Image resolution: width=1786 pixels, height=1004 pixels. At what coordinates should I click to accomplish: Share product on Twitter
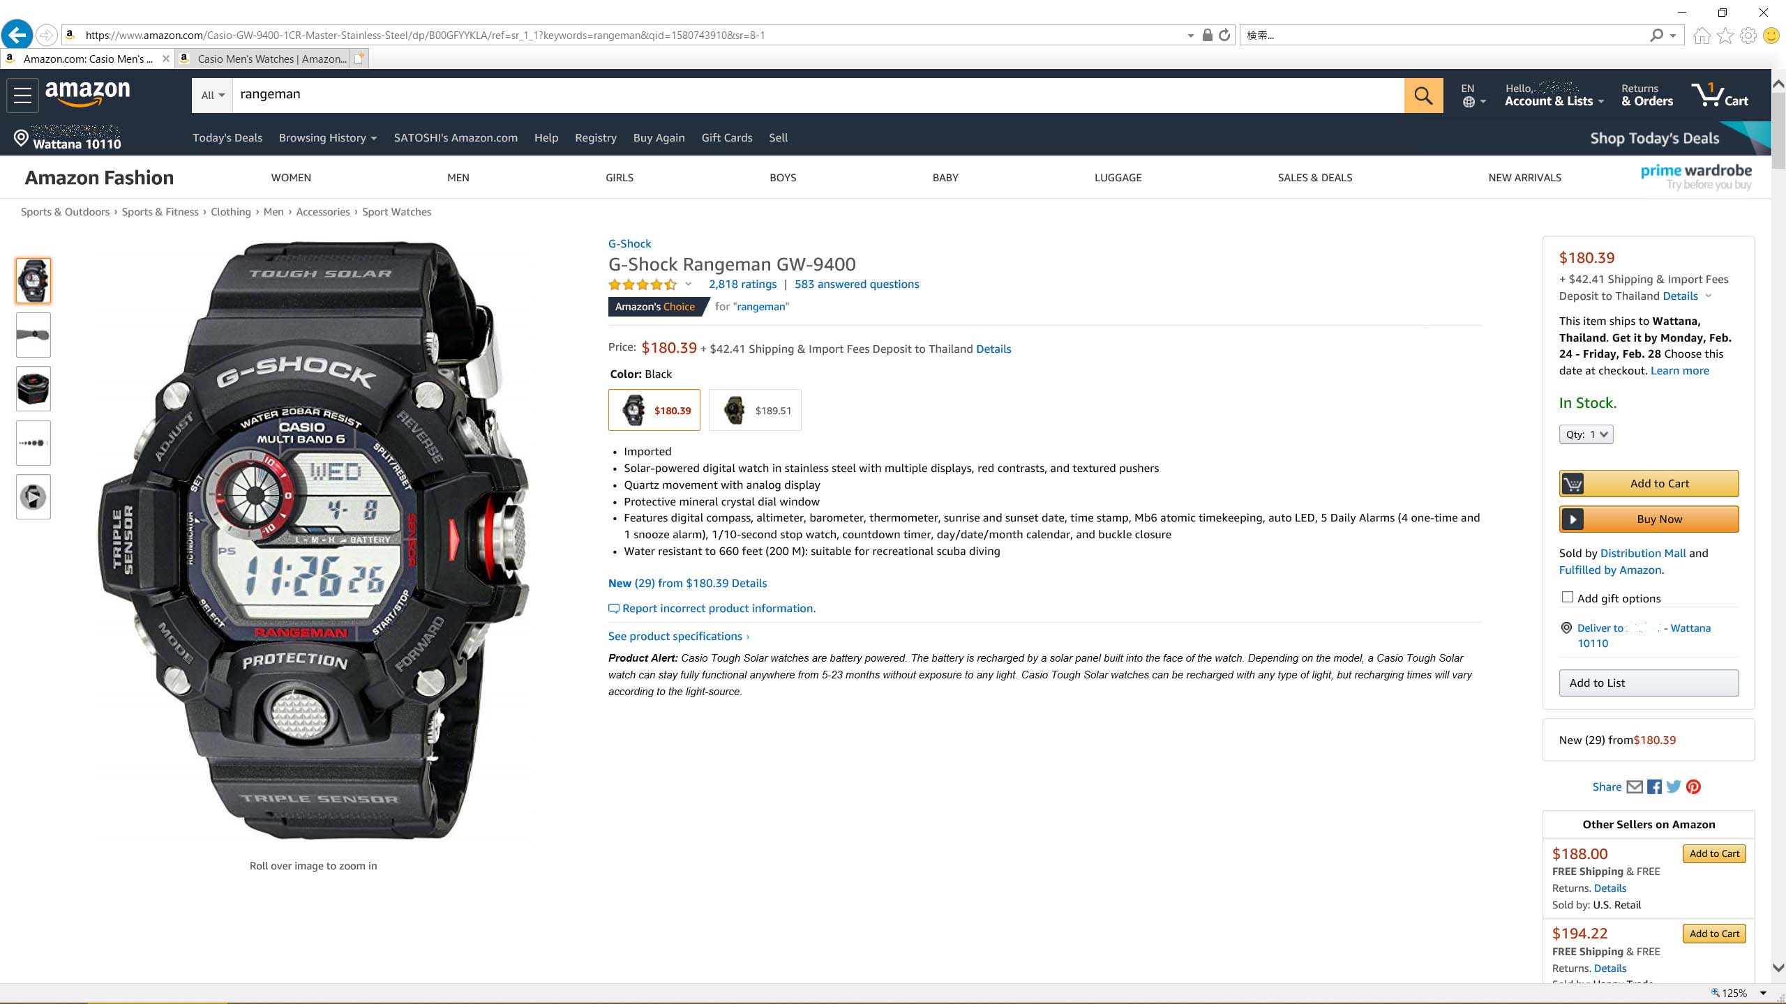coord(1674,787)
